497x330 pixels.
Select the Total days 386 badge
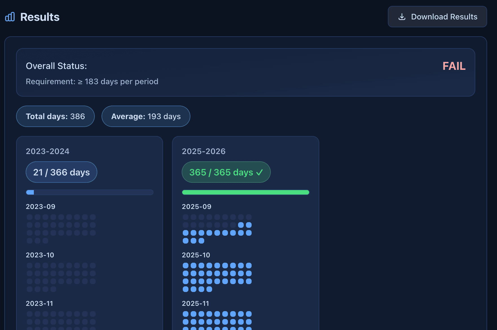[x=55, y=116]
